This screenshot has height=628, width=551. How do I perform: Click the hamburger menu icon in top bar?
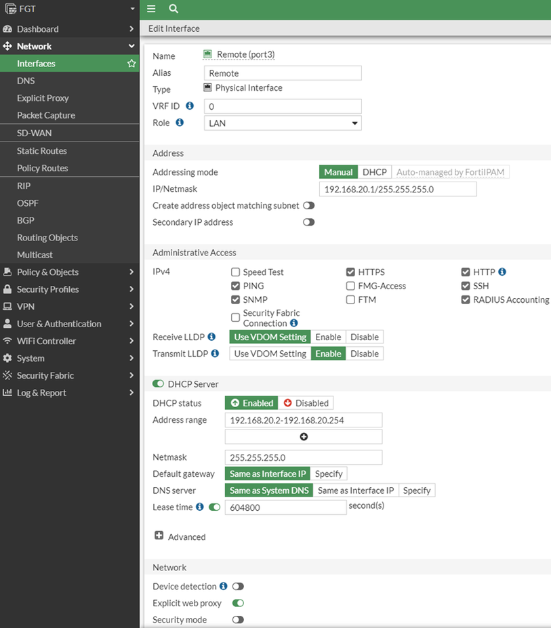click(x=151, y=9)
